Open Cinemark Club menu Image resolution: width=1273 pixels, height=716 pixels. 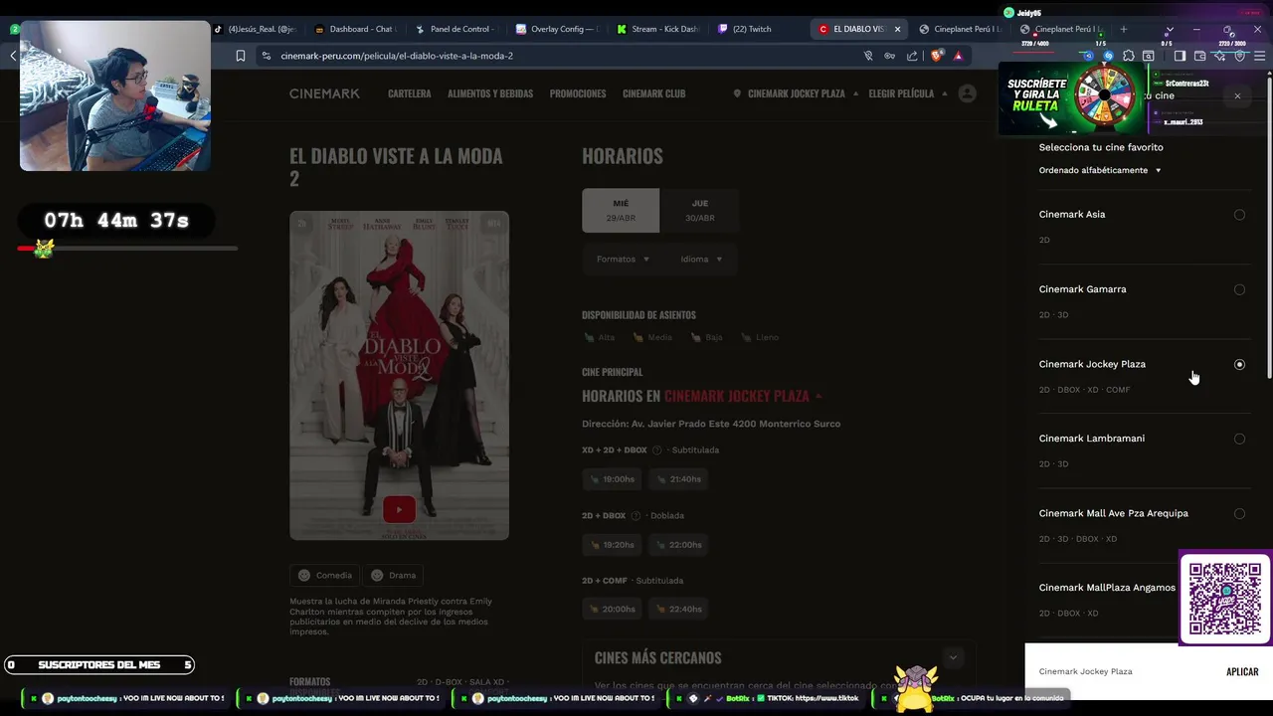[653, 93]
